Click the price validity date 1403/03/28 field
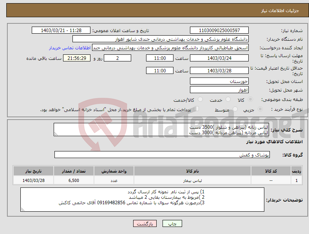Image resolution: width=309 pixels, height=234 pixels. [x=219, y=70]
